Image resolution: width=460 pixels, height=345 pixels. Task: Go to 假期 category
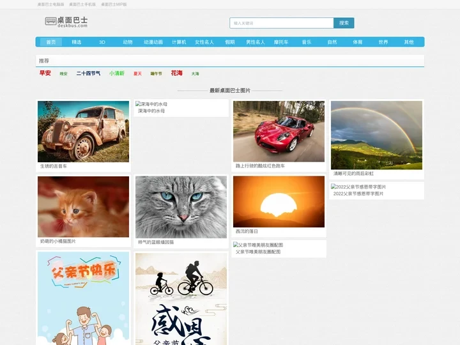tap(230, 42)
